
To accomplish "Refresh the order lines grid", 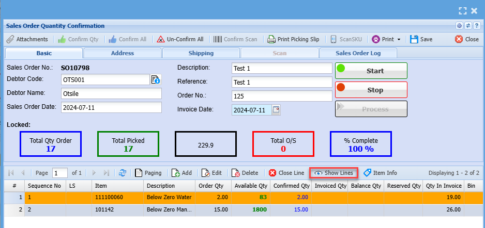I will 123,173.
